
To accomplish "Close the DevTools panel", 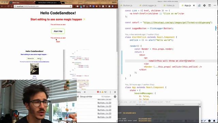I will point(115,92).
